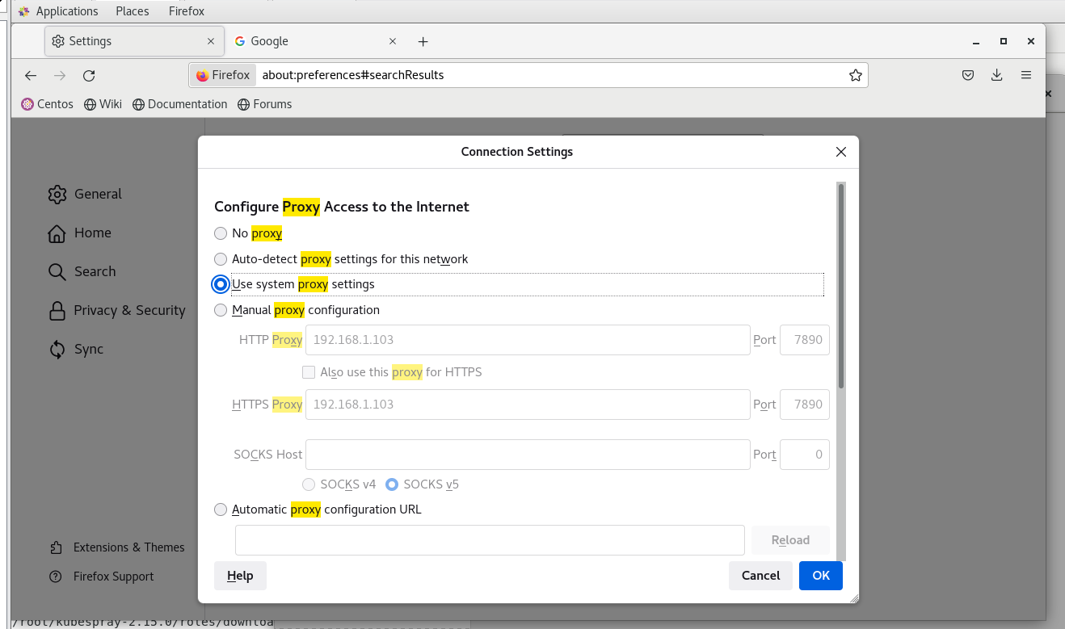Click the Centos bookmark icon
Viewport: 1065px width, 629px height.
(x=27, y=104)
